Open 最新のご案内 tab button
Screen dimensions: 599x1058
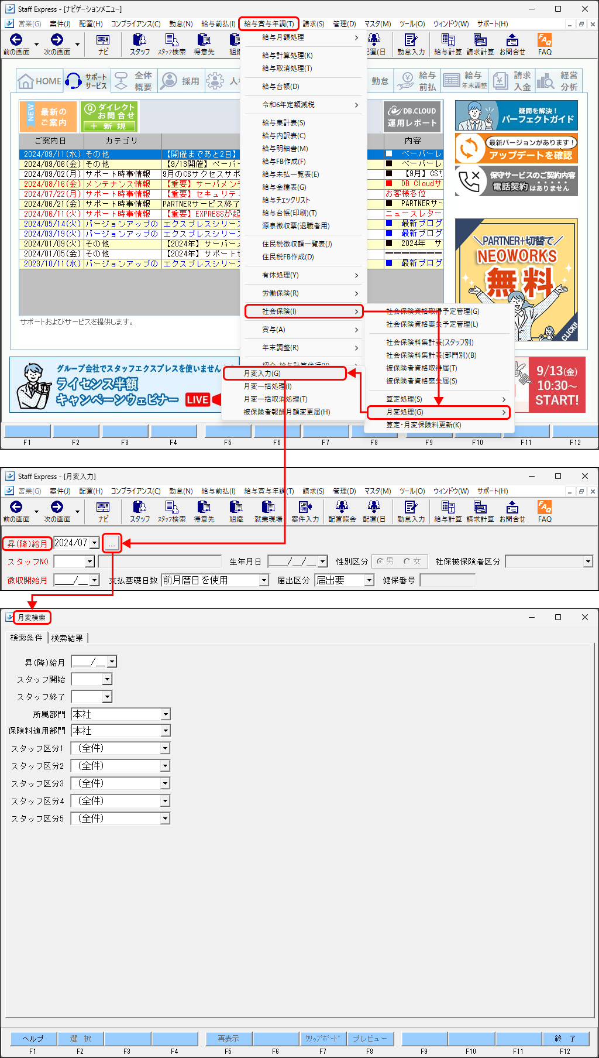click(49, 116)
